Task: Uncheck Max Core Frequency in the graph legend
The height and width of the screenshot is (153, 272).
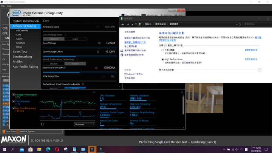Action: [14, 108]
